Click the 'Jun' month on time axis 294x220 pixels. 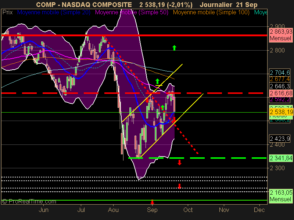[43, 210]
